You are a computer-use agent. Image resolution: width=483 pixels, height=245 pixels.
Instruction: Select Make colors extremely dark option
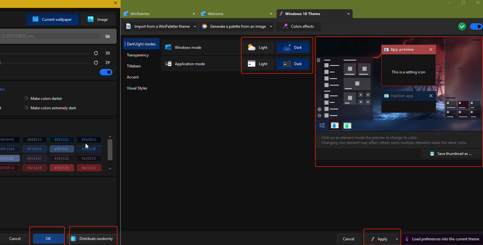tap(27, 108)
